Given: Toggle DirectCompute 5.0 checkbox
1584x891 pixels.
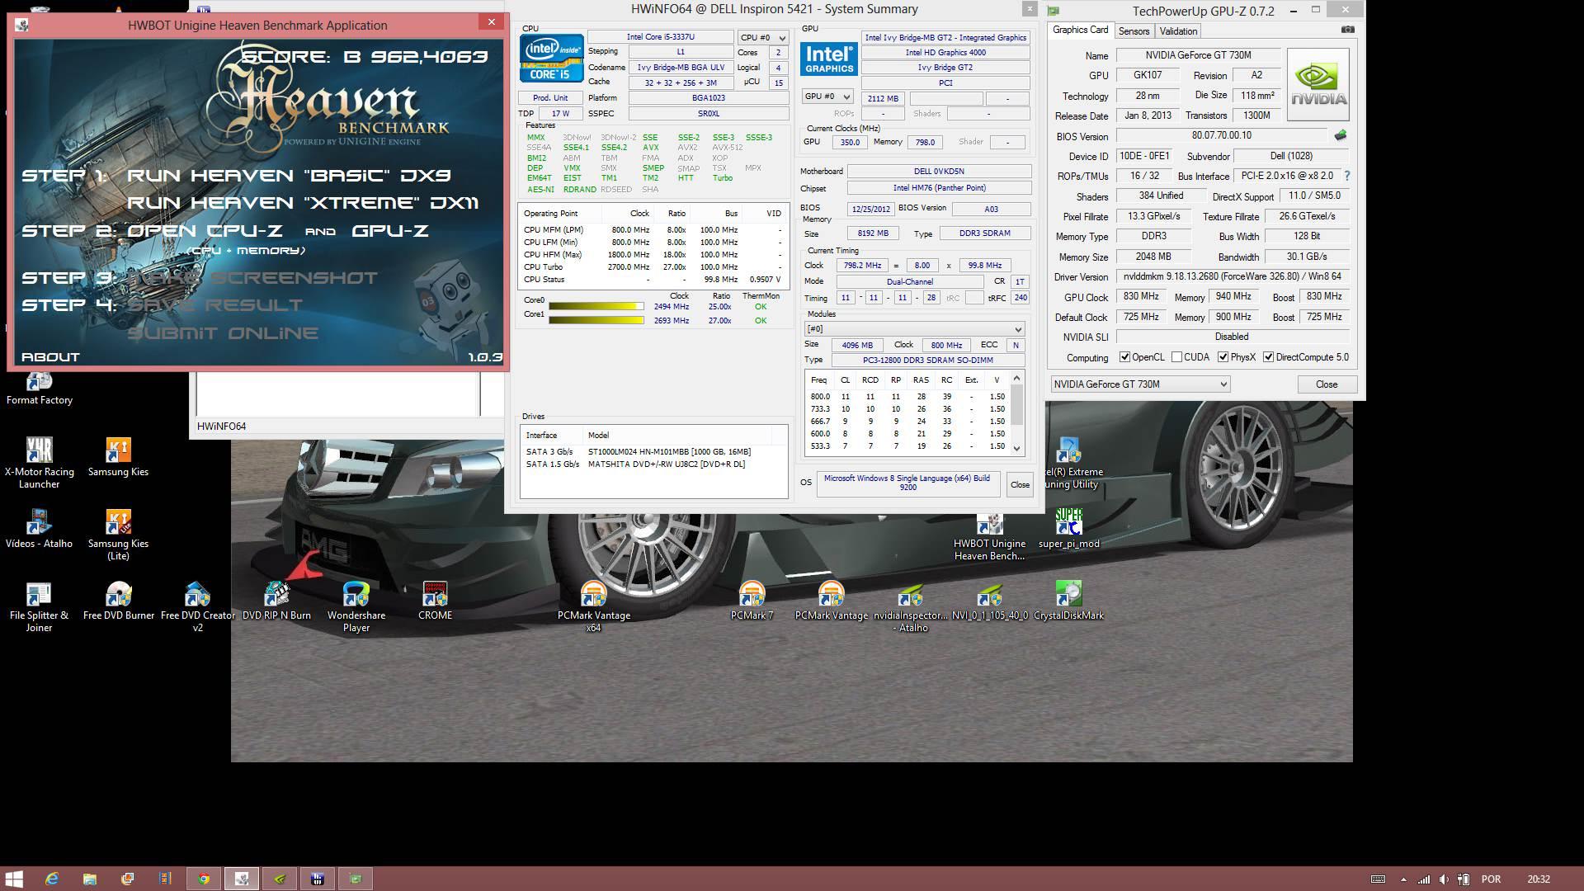Looking at the screenshot, I should click(1268, 357).
